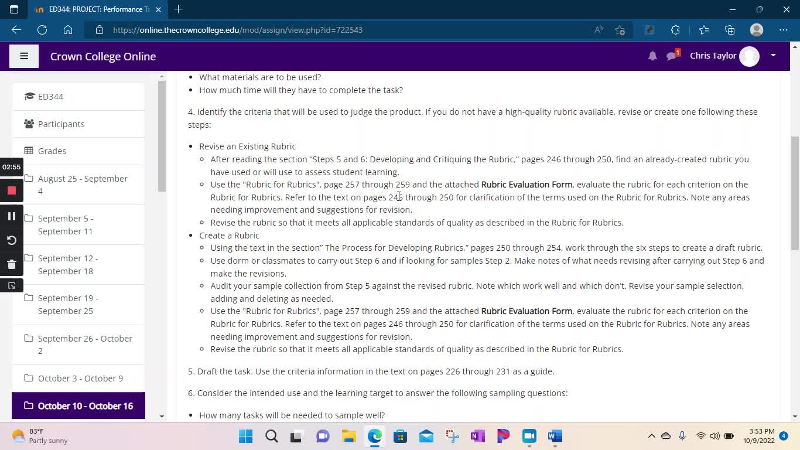Open the tab actions menu icon
The height and width of the screenshot is (450, 800).
click(x=14, y=9)
